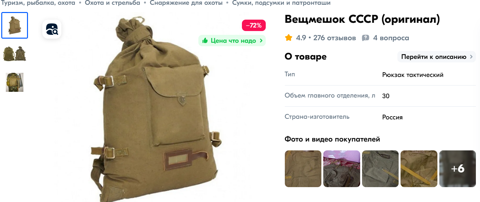Open the "Снаряжение для охоты" breadcrumb
This screenshot has width=480, height=202.
[186, 3]
